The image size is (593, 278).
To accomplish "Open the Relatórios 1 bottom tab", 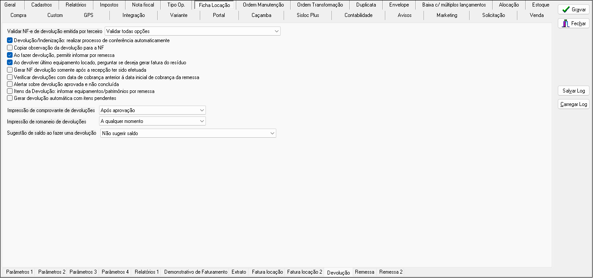I will click(x=147, y=272).
